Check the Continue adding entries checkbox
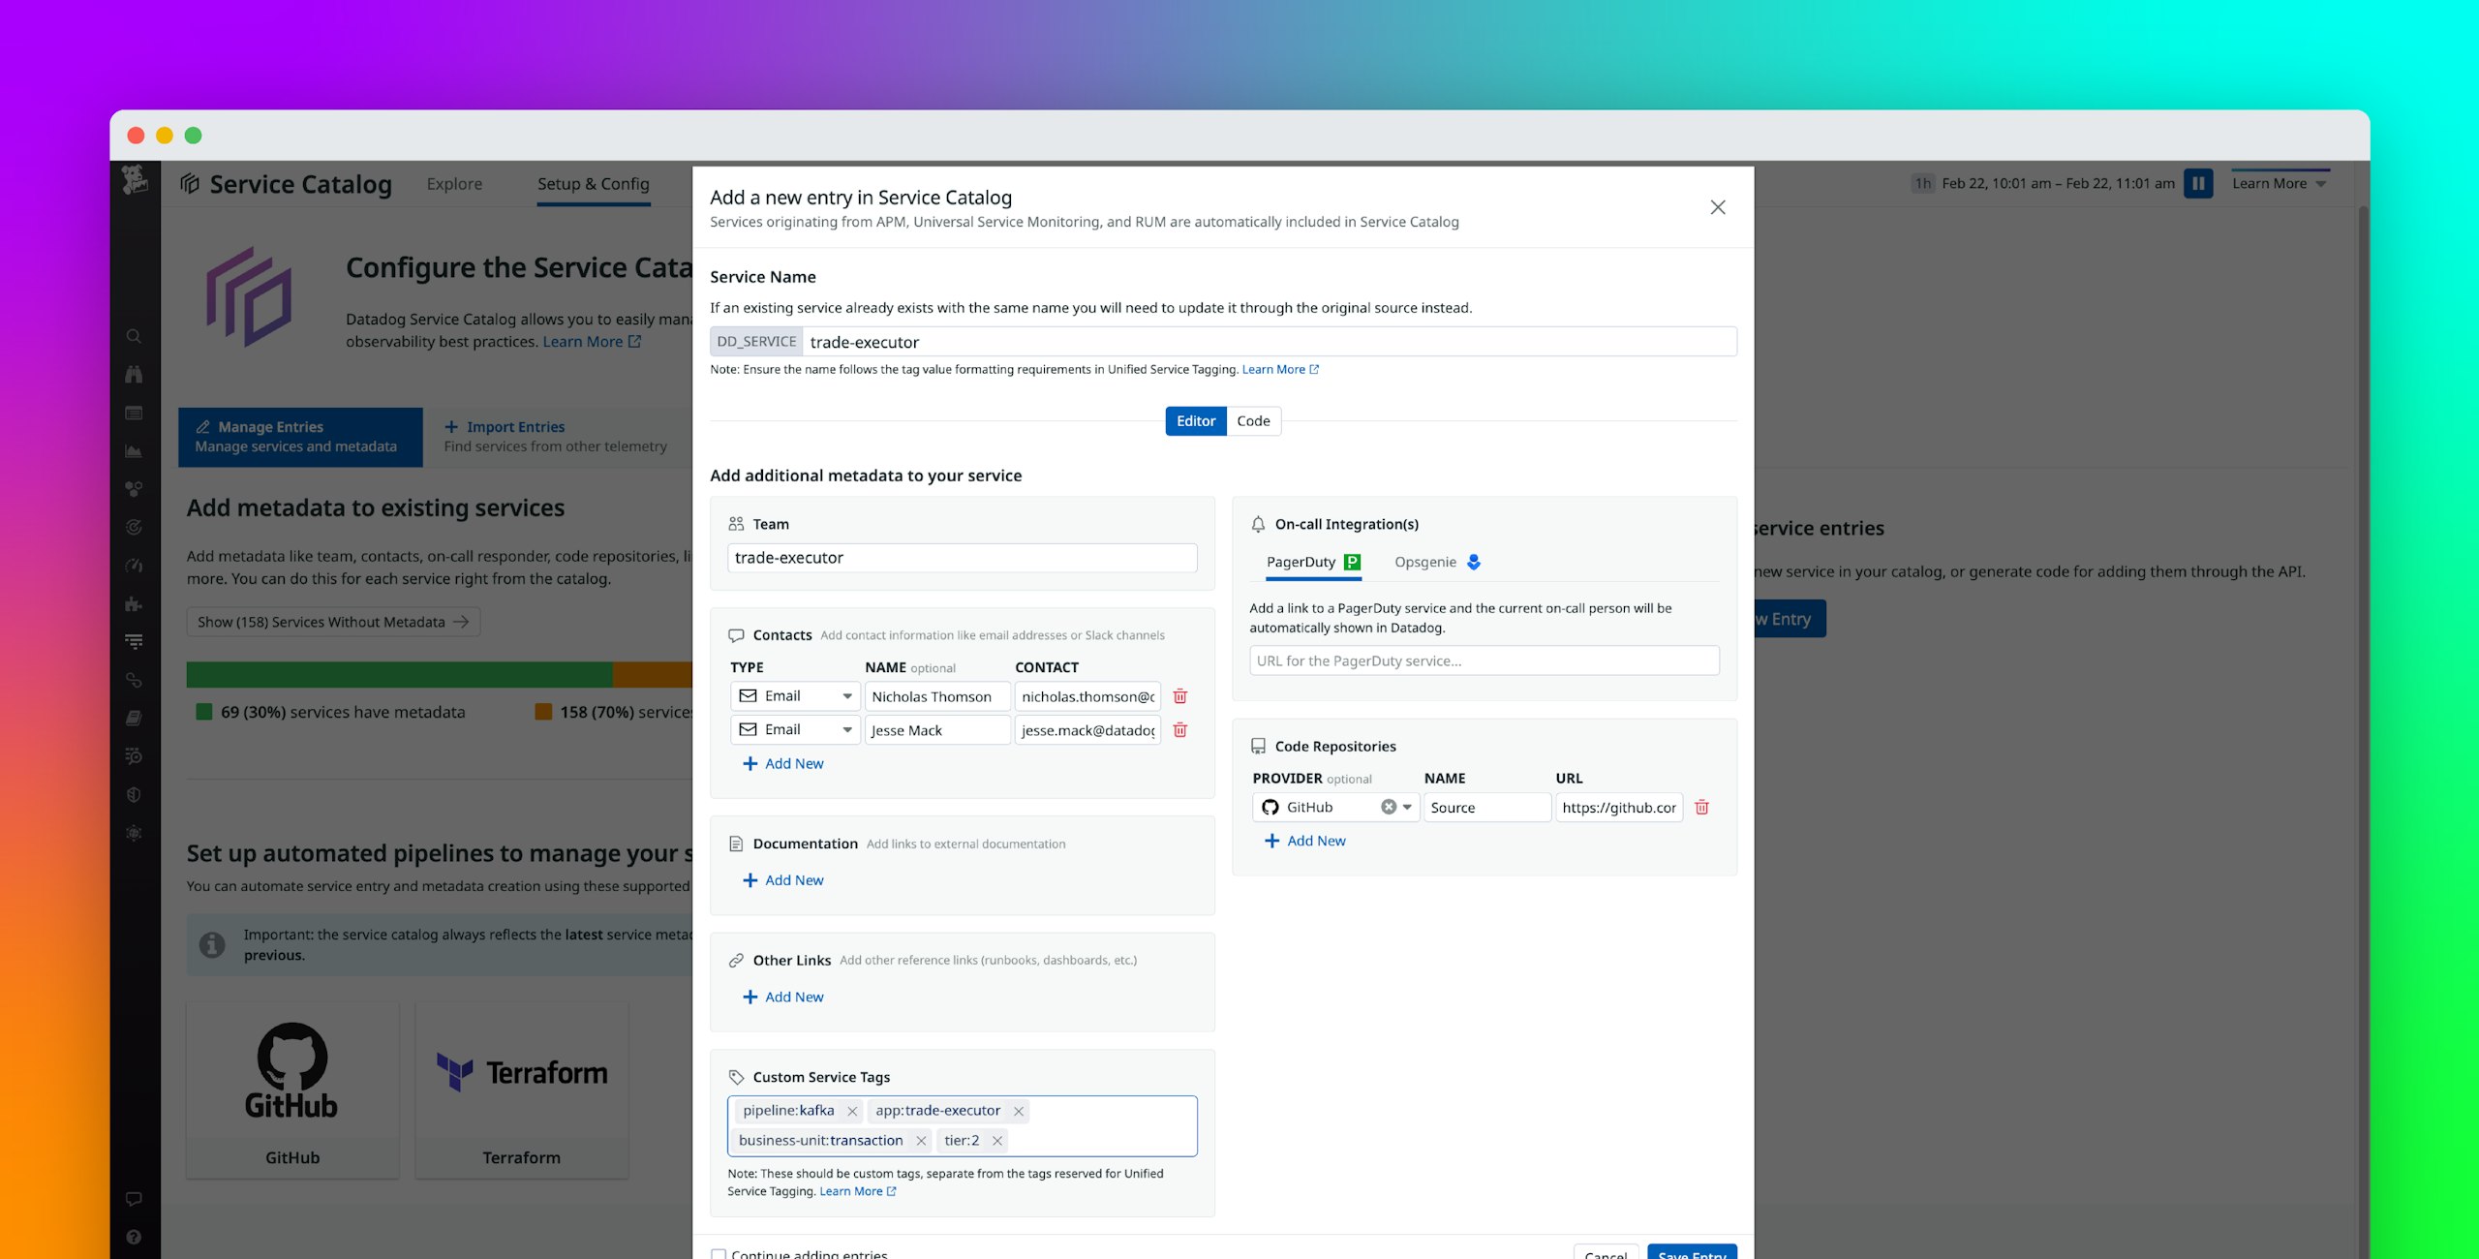This screenshot has width=2479, height=1259. tap(718, 1254)
